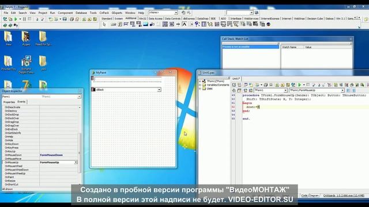Select the MaskEdit component in Additional palette
369x207 pixels.
[126, 24]
